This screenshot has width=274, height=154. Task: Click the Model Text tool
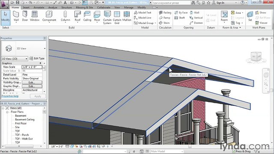[143, 12]
